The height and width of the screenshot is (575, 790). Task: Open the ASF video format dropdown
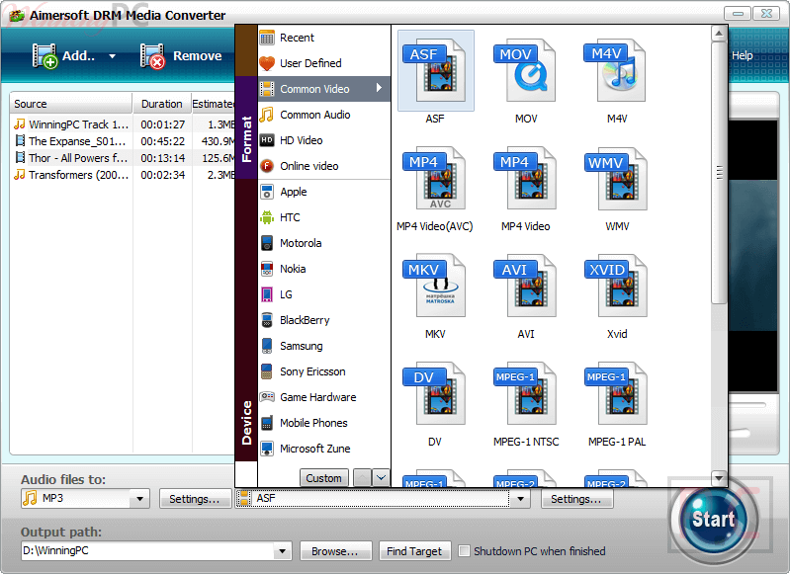[520, 499]
